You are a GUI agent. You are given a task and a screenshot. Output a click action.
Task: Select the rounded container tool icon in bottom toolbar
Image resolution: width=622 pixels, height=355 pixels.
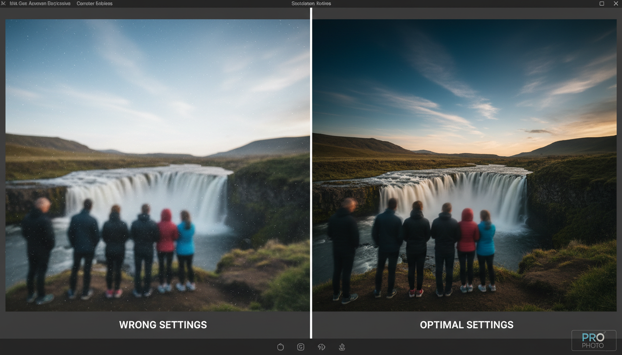[x=280, y=347]
